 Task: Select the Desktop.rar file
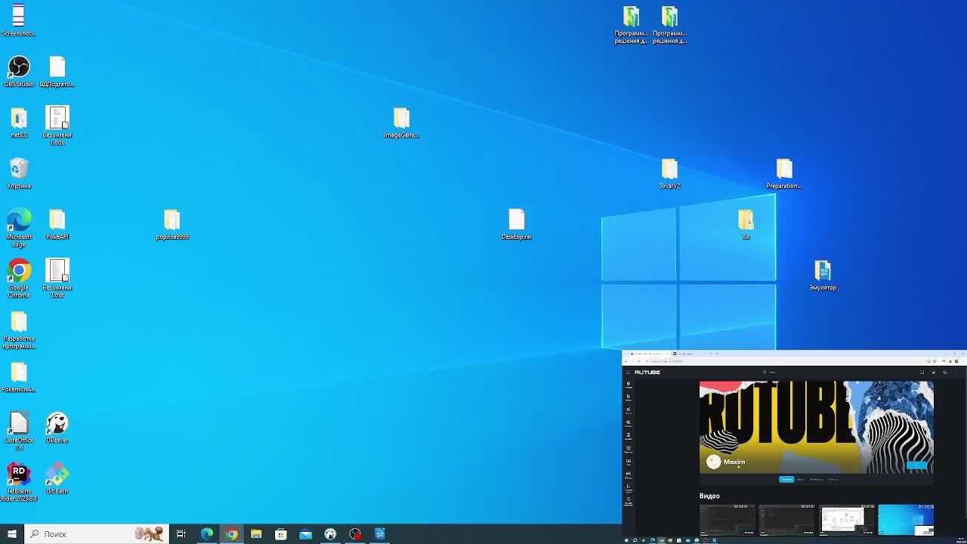(517, 224)
